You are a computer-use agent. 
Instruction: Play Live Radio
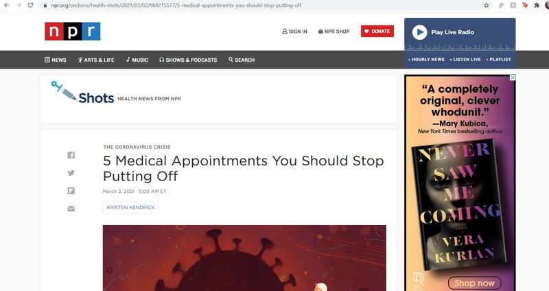[443, 32]
